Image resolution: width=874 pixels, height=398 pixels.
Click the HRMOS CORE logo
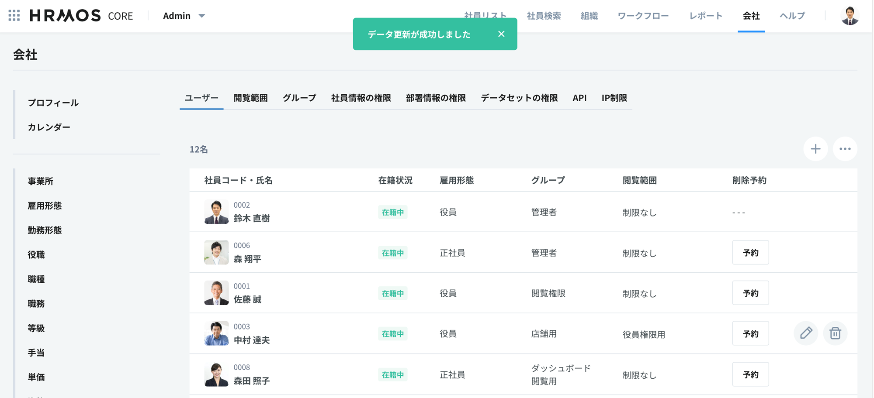pyautogui.click(x=81, y=16)
